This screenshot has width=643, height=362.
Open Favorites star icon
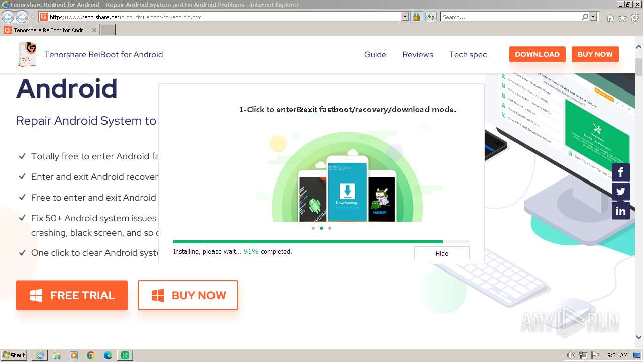[622, 17]
